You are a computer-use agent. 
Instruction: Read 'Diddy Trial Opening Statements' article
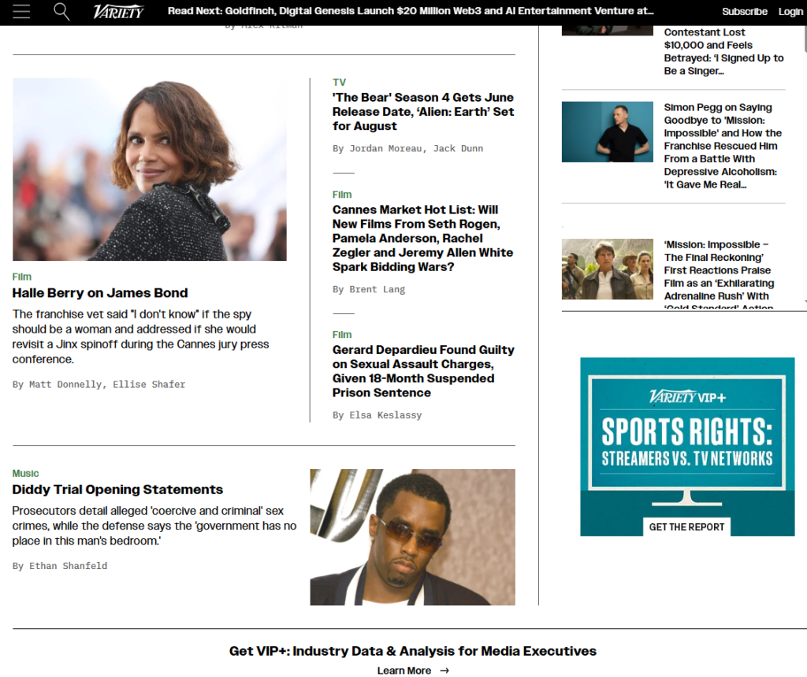click(x=117, y=489)
